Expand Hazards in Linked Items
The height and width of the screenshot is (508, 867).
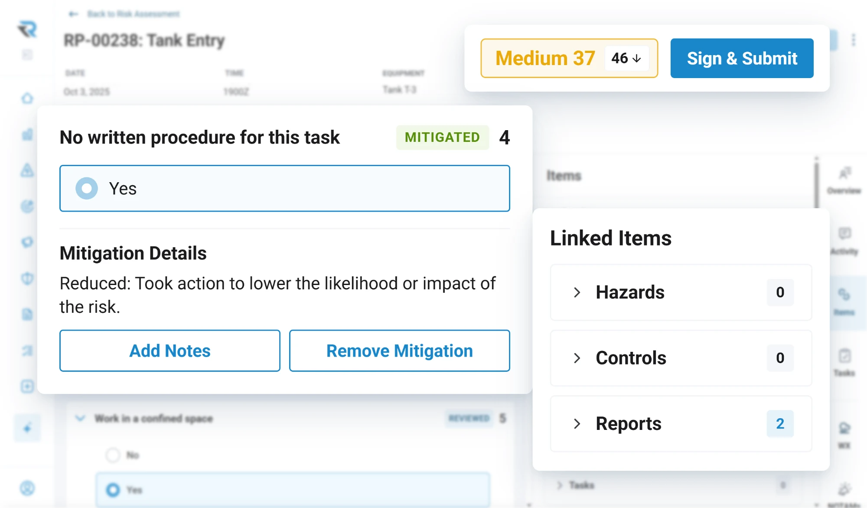click(x=681, y=292)
